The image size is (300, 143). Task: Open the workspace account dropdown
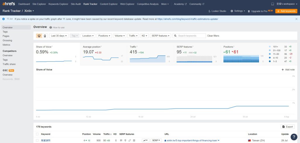pos(287,4)
